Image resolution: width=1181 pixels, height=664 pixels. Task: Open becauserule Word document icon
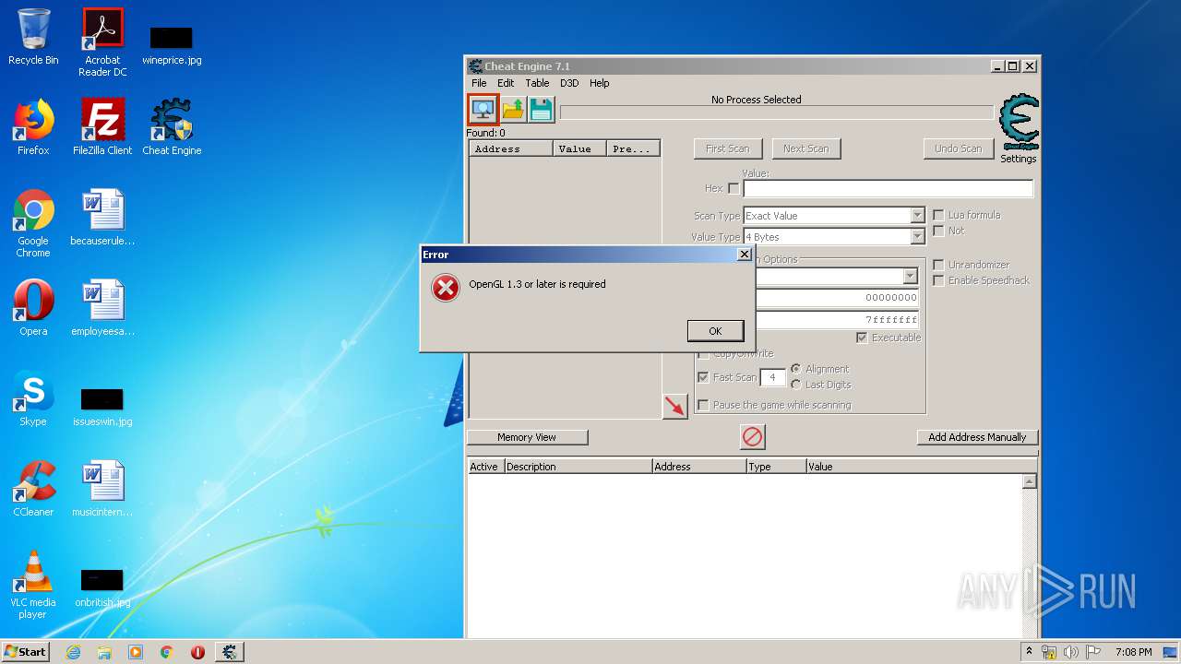(102, 218)
